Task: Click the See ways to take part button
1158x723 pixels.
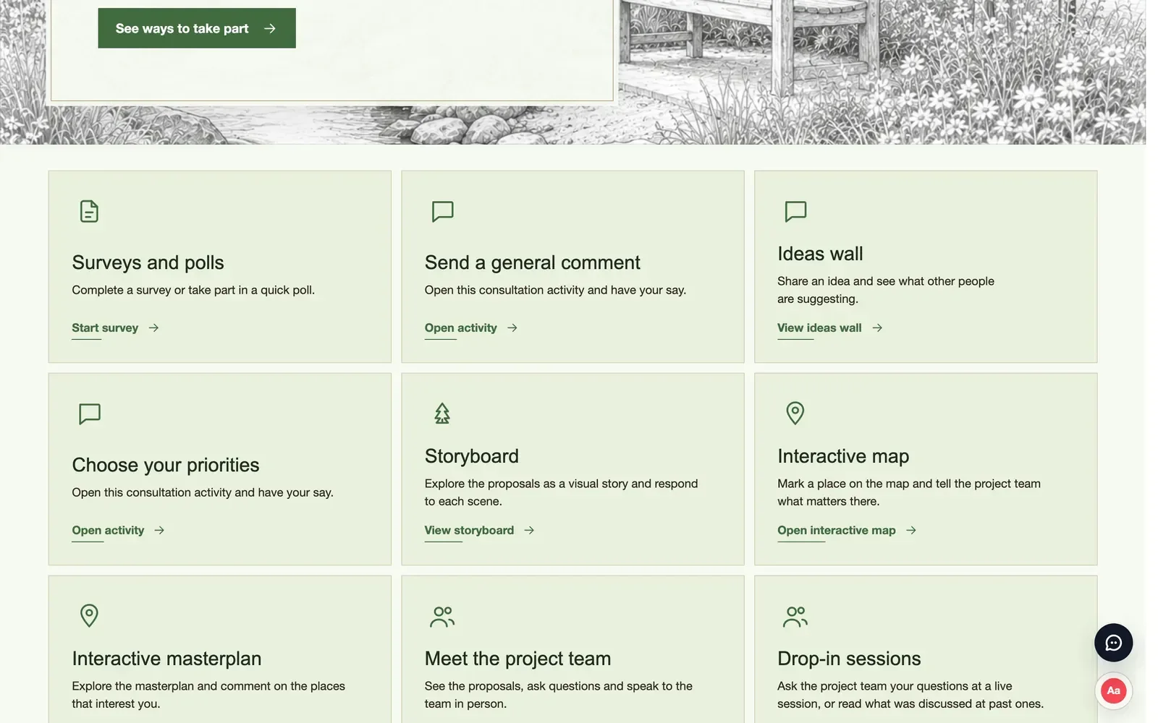Action: 197,28
